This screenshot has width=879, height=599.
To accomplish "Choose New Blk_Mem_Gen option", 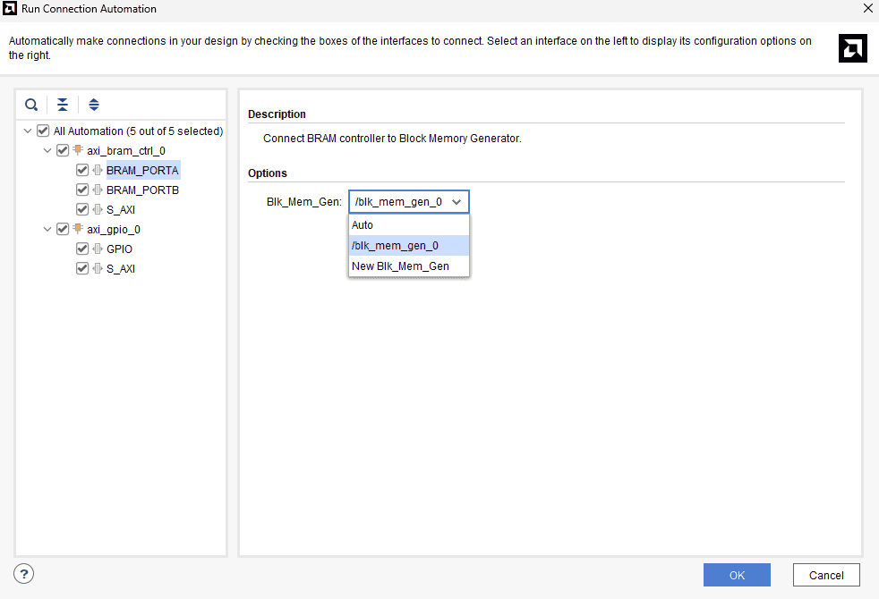I will [x=400, y=266].
